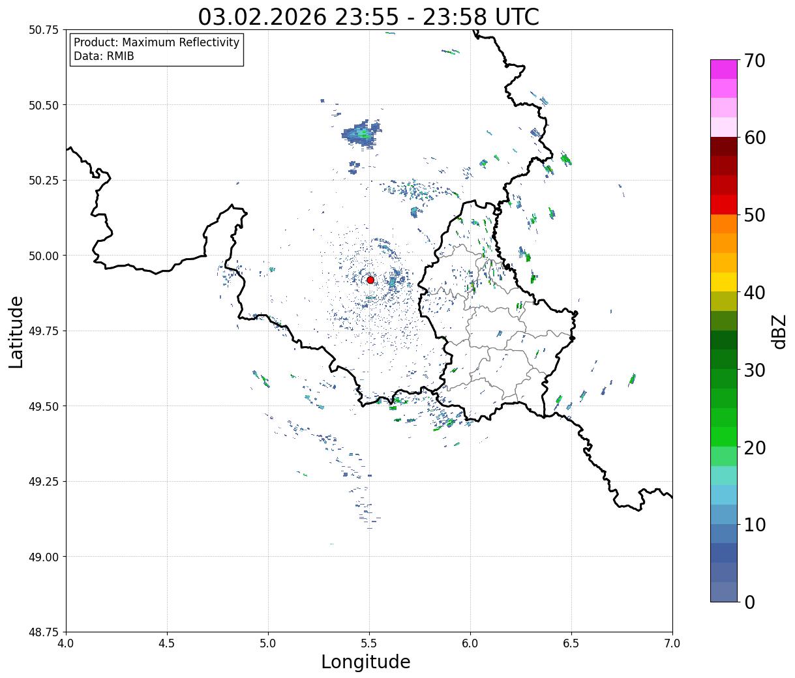Click the colorbar tick label 50
This screenshot has width=795, height=678.
[x=755, y=215]
